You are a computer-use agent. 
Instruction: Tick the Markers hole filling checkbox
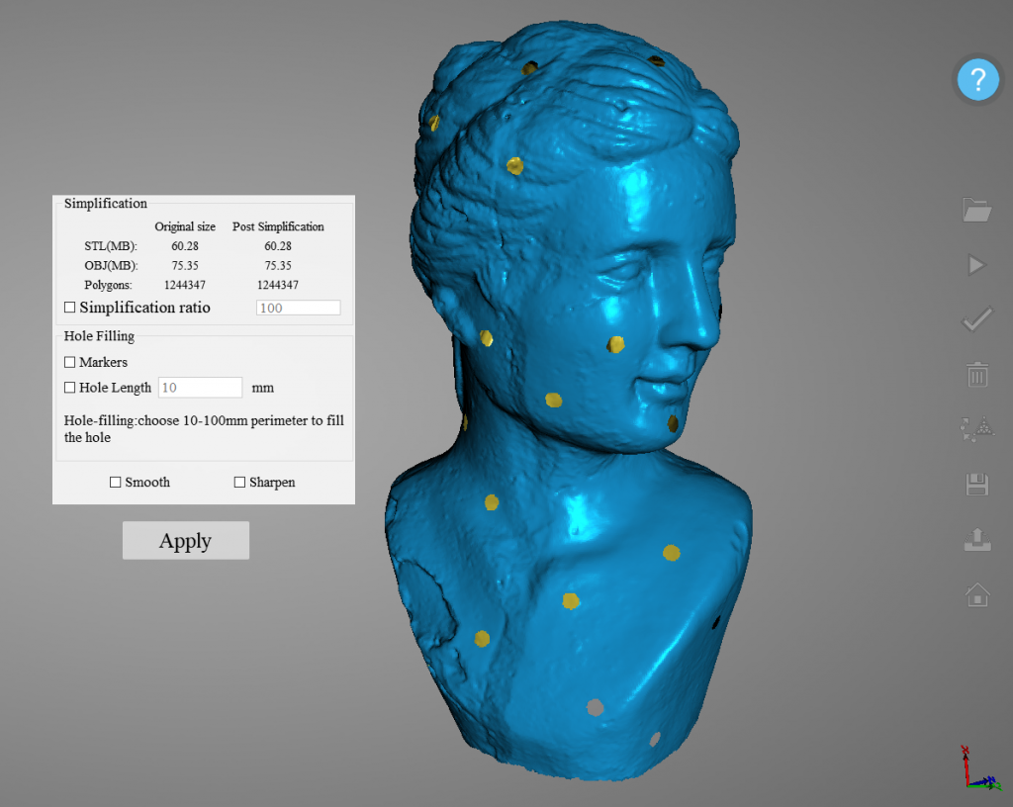tap(69, 363)
